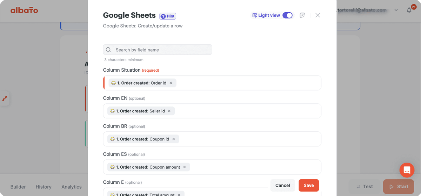Click the Light view label icon

[255, 15]
